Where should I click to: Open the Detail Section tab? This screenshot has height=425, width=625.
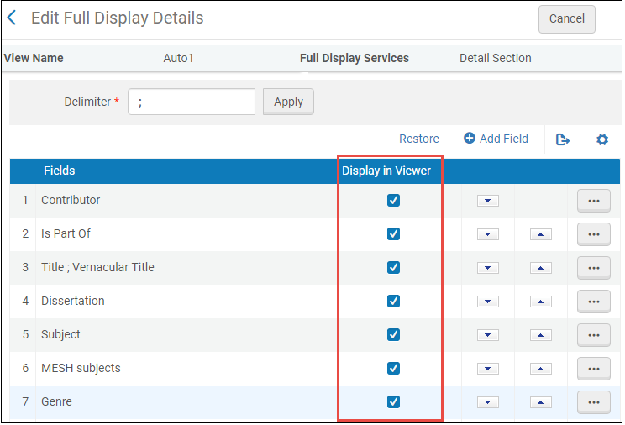[x=495, y=59]
